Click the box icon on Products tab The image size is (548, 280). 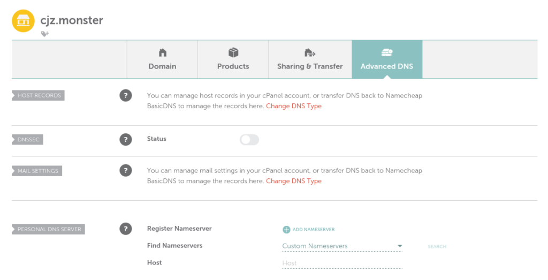[233, 52]
